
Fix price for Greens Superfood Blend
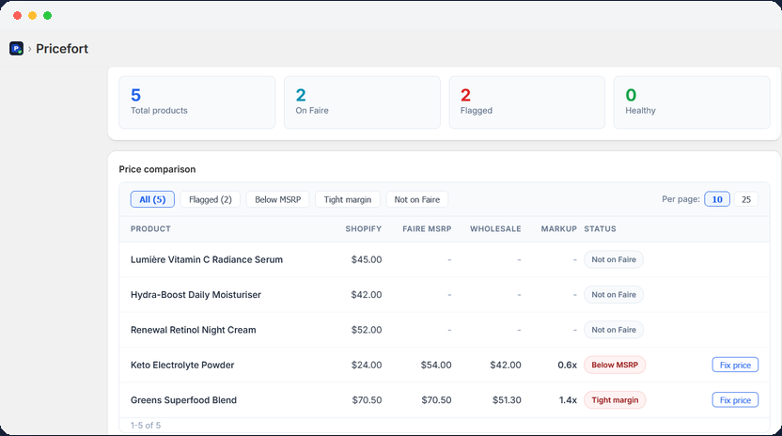[x=735, y=400]
